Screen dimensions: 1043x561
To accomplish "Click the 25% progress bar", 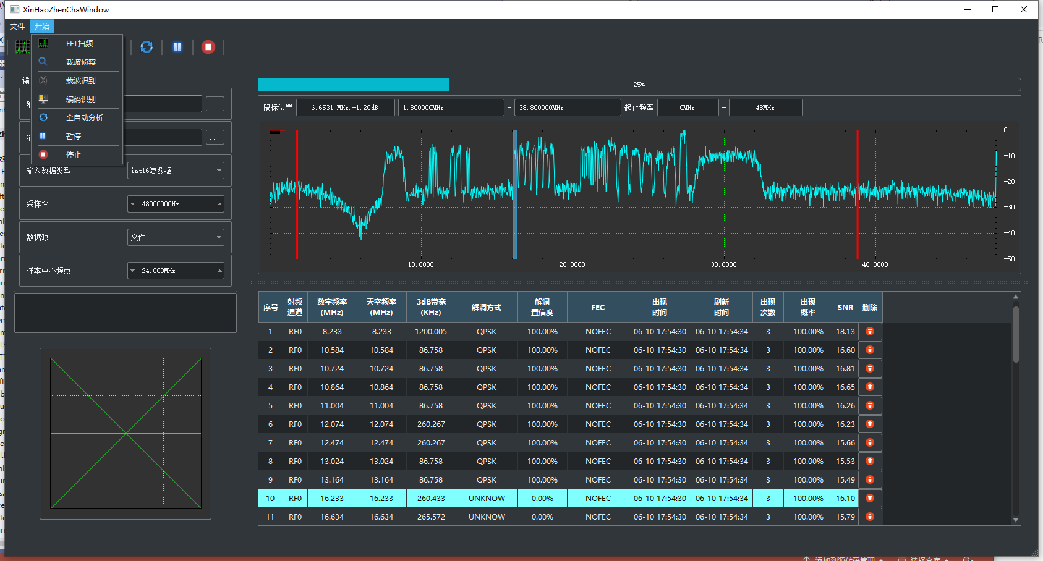I will pyautogui.click(x=639, y=85).
